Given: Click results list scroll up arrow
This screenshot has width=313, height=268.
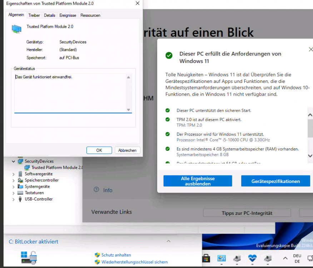Looking at the screenshot, I should coord(310,115).
